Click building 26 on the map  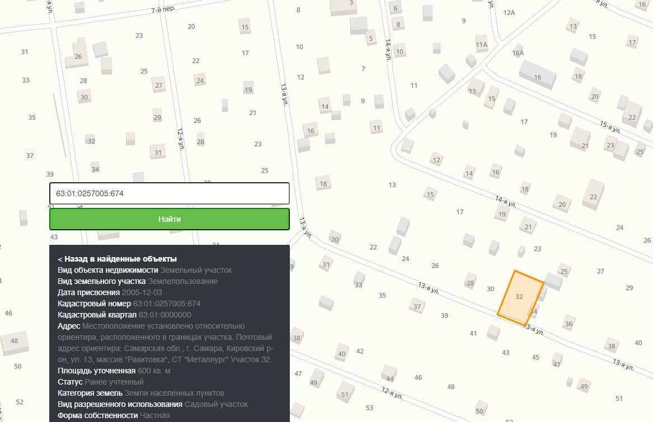pos(78,56)
